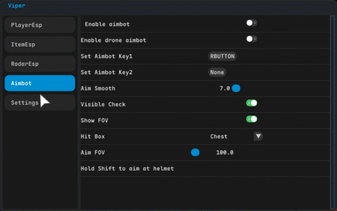Disable the Visible Check switch
Image resolution: width=337 pixels, height=211 pixels.
252,103
